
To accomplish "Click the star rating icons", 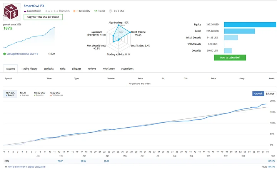I will coord(52,11).
